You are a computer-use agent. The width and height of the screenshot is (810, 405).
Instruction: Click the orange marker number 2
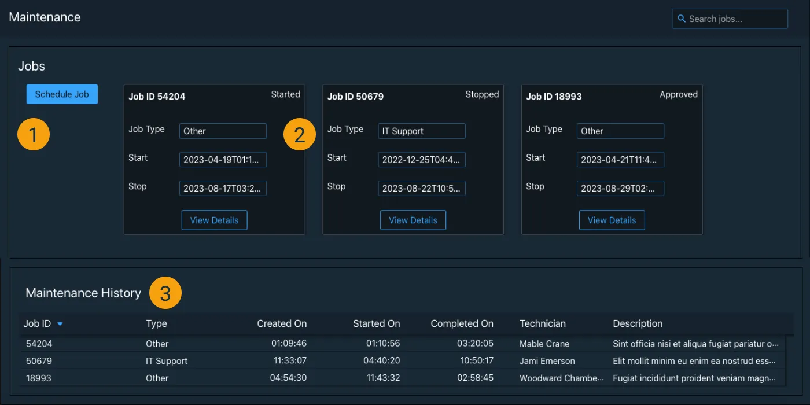coord(300,135)
